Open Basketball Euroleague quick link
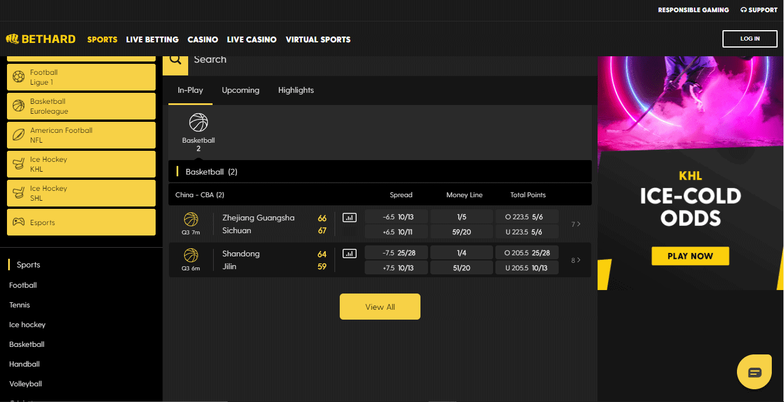Viewport: 784px width, 402px height. [81, 106]
